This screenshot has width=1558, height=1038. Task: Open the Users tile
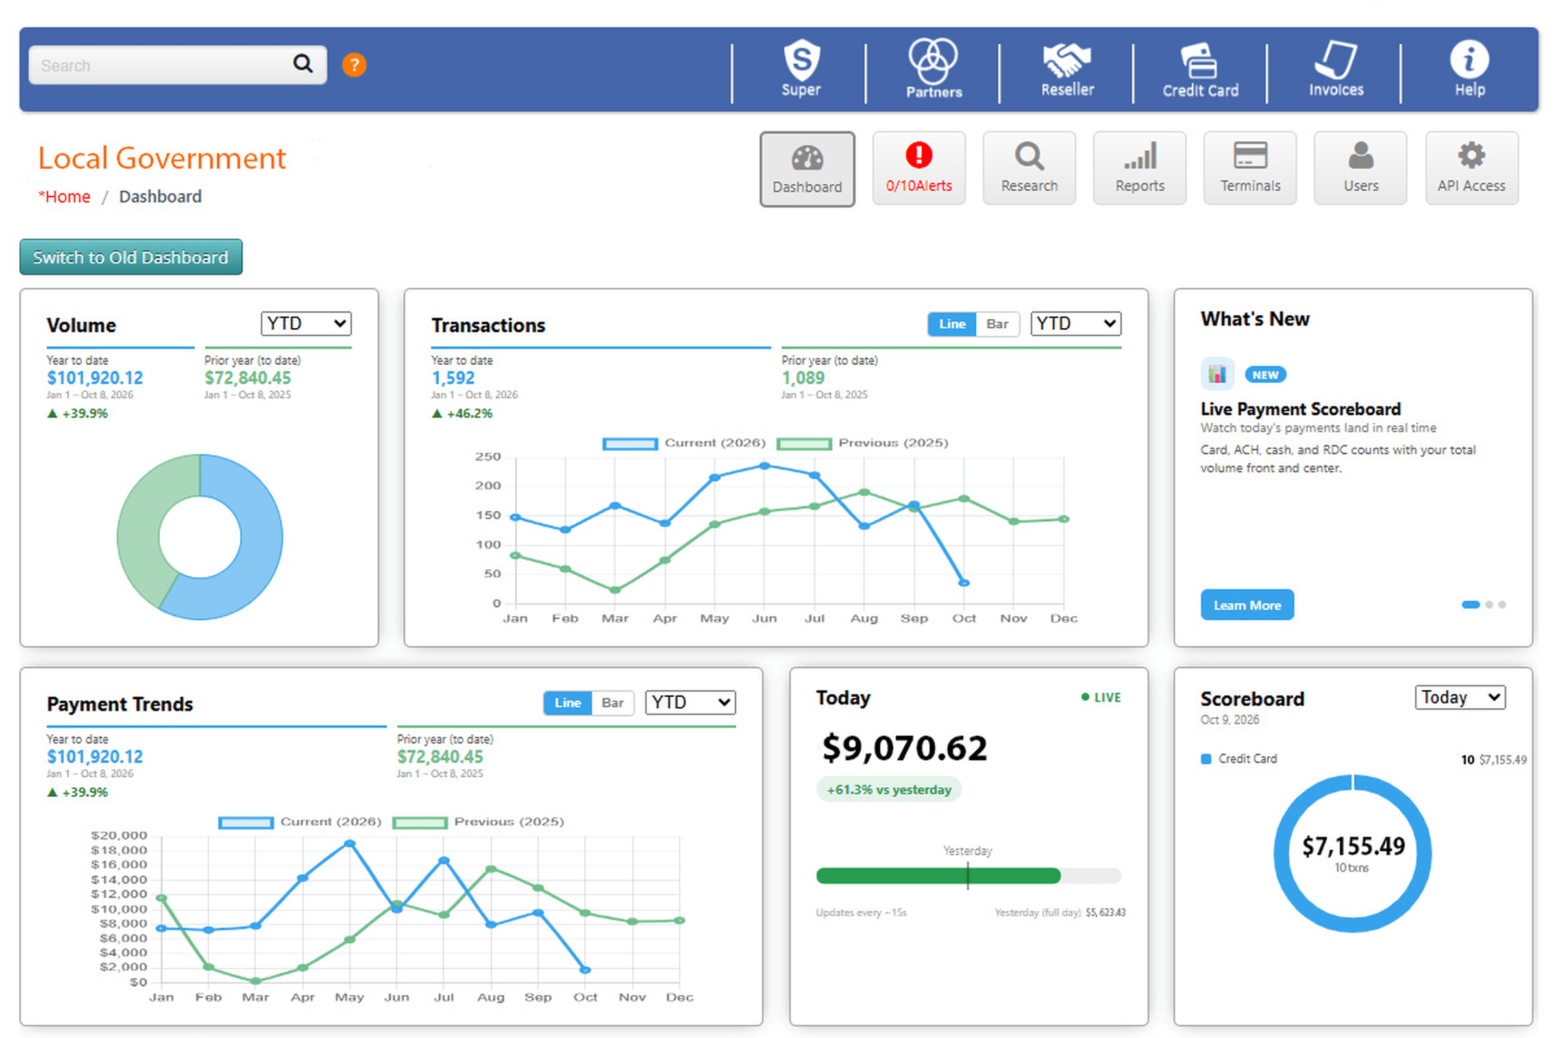pos(1361,168)
